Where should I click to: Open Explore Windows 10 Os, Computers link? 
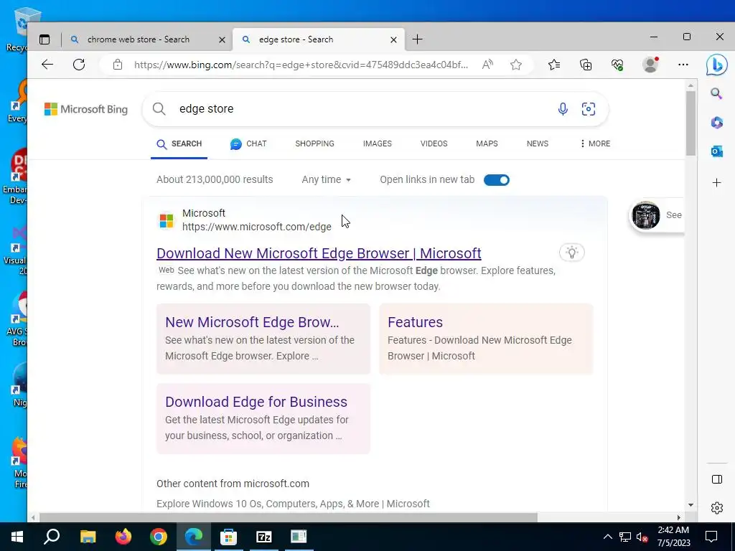tap(293, 504)
